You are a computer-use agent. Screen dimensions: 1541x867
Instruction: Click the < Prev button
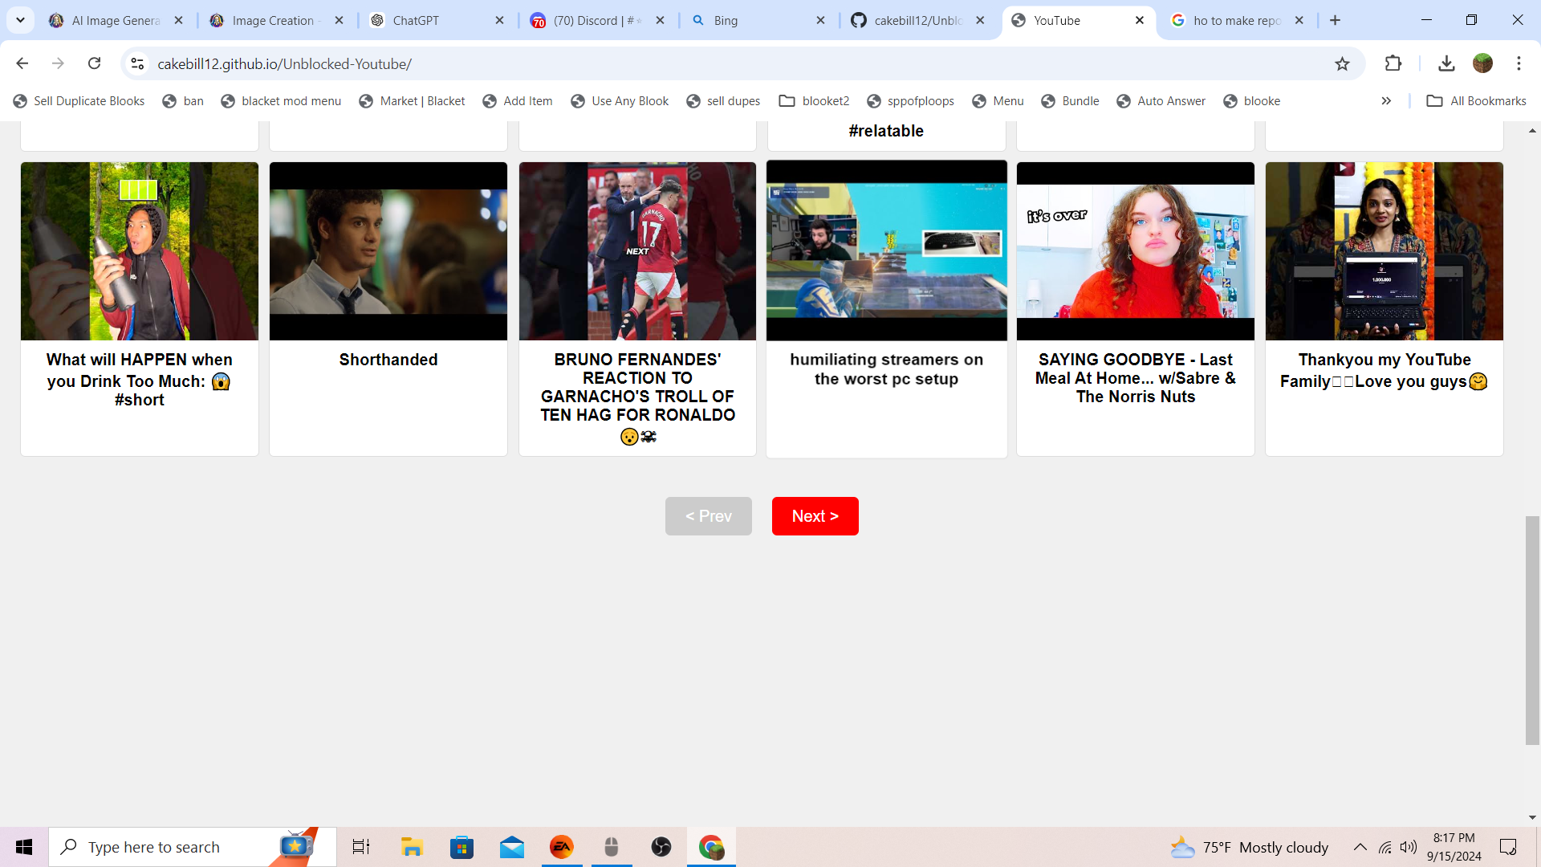pos(708,516)
